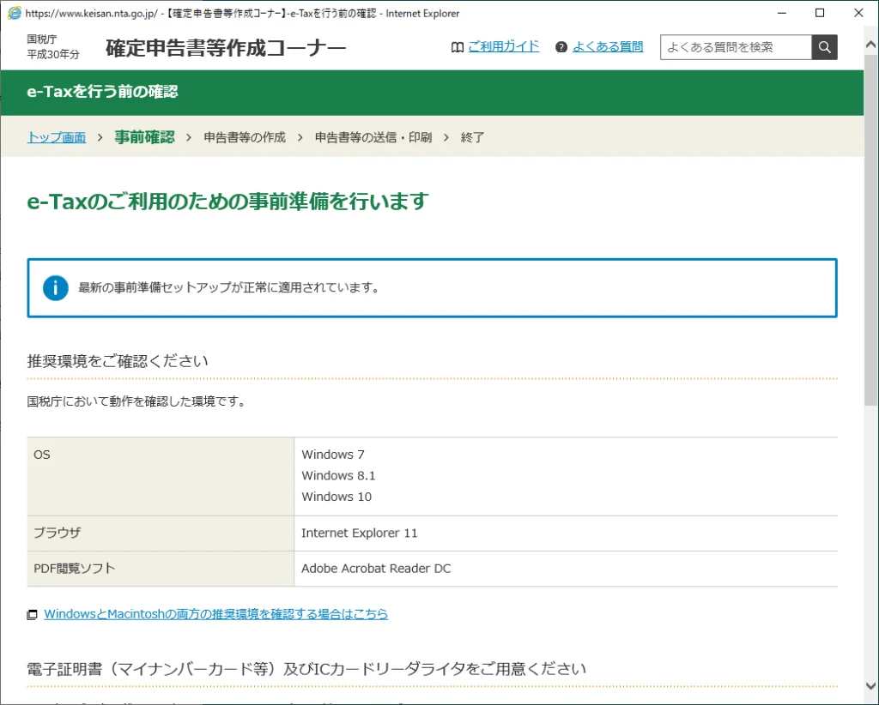Select the 終了 breadcrumb step
Viewport: 879px width, 705px height.
coord(473,136)
